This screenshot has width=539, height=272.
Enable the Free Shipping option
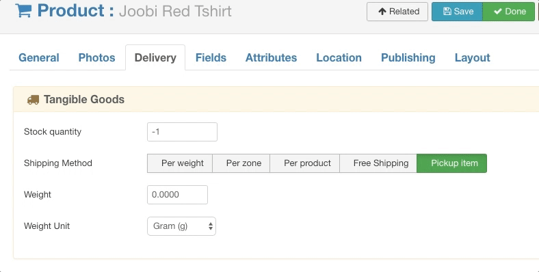(x=378, y=163)
